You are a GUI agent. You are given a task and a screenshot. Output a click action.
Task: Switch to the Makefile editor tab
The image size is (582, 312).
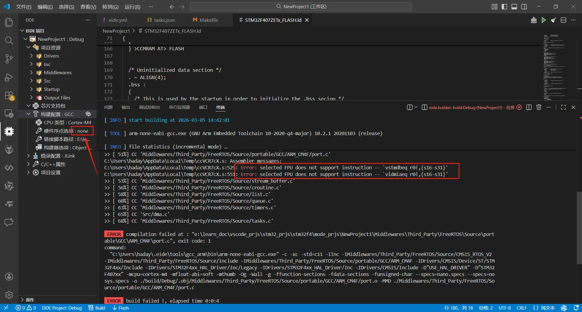click(x=208, y=20)
